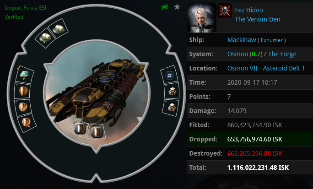The width and height of the screenshot is (313, 189).
Task: Mark the killmail with the star icon
Action: (x=177, y=7)
